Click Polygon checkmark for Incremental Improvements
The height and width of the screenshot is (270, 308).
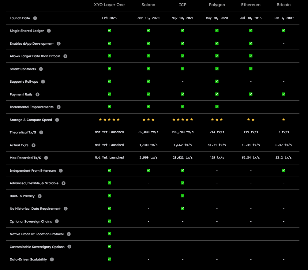(217, 107)
